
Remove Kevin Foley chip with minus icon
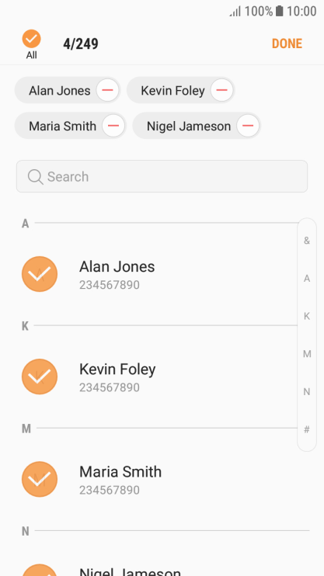coord(221,90)
